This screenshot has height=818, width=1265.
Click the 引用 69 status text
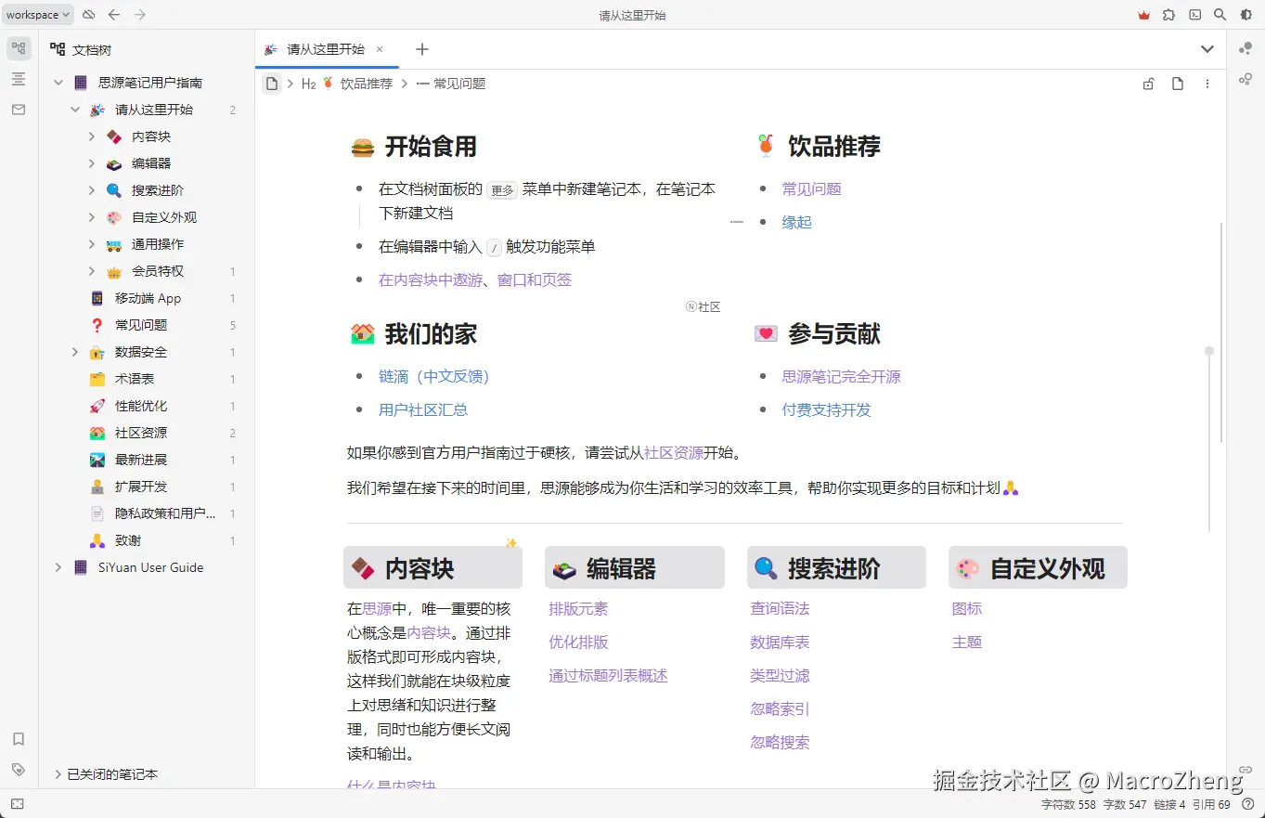point(1211,804)
